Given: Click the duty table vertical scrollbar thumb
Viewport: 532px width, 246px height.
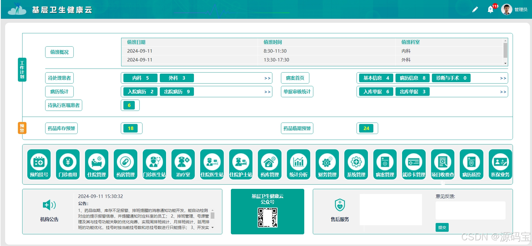Looking at the screenshot, I should click(x=505, y=50).
